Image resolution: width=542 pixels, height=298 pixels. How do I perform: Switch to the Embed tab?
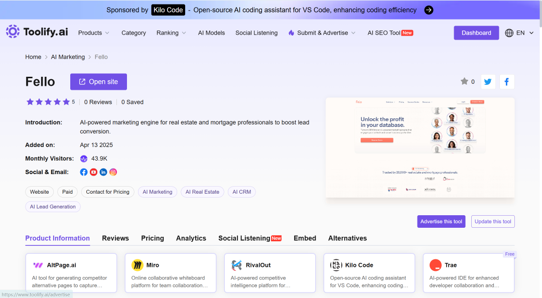coord(305,238)
